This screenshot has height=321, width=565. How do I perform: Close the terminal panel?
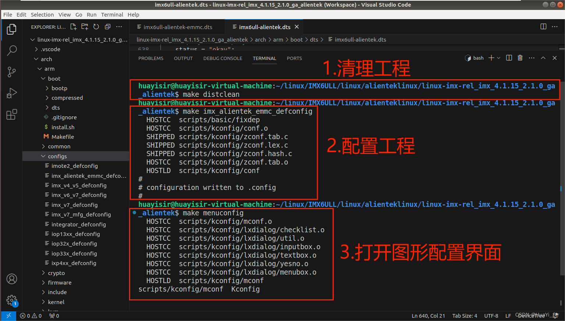pyautogui.click(x=555, y=58)
